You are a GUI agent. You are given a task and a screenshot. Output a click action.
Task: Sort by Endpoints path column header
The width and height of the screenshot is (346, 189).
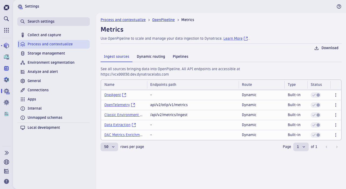pos(193,85)
